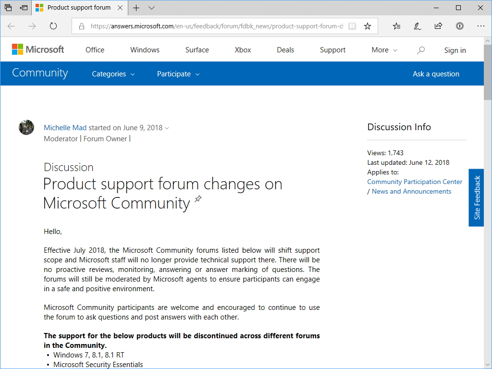Screen dimensions: 492x369
Task: Expand the June 9, 2018 date chevron
Action: click(x=166, y=128)
